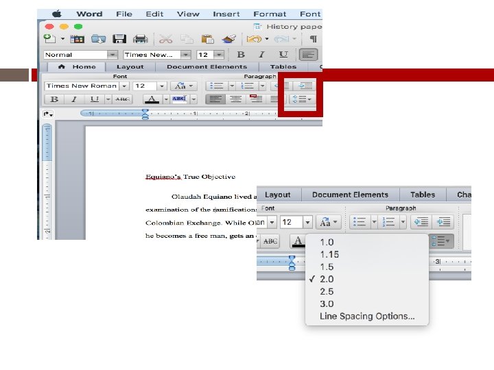Toggle Bold in the formatting toolbar beside size 12

(x=241, y=55)
